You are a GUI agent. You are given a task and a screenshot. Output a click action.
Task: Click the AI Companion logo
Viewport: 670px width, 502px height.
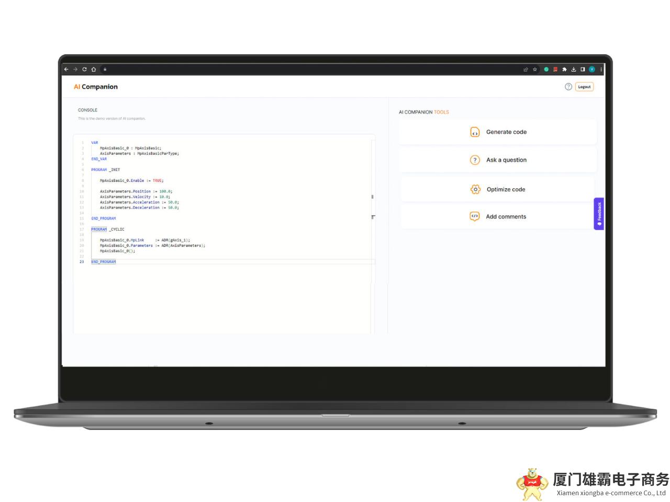pyautogui.click(x=96, y=87)
